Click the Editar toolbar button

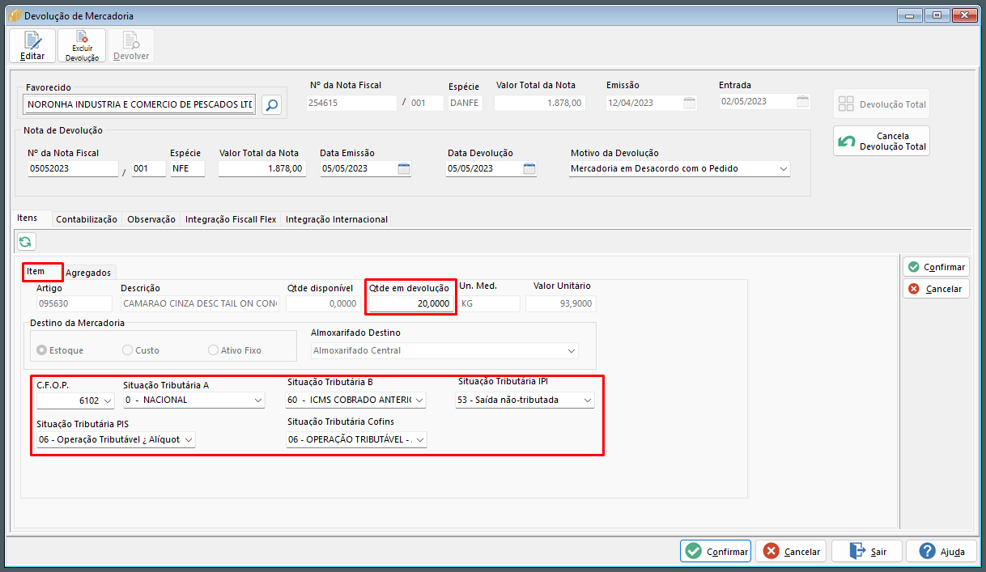tap(32, 46)
